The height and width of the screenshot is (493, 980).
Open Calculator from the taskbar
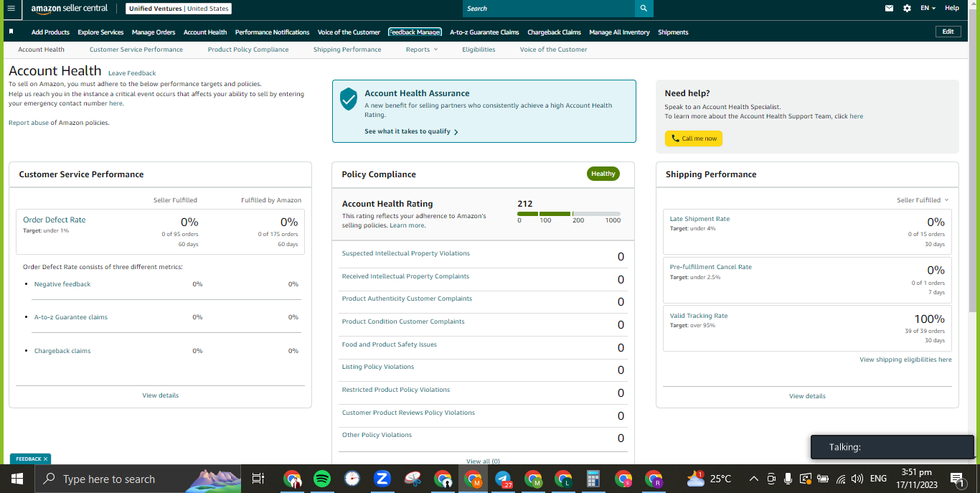click(593, 479)
